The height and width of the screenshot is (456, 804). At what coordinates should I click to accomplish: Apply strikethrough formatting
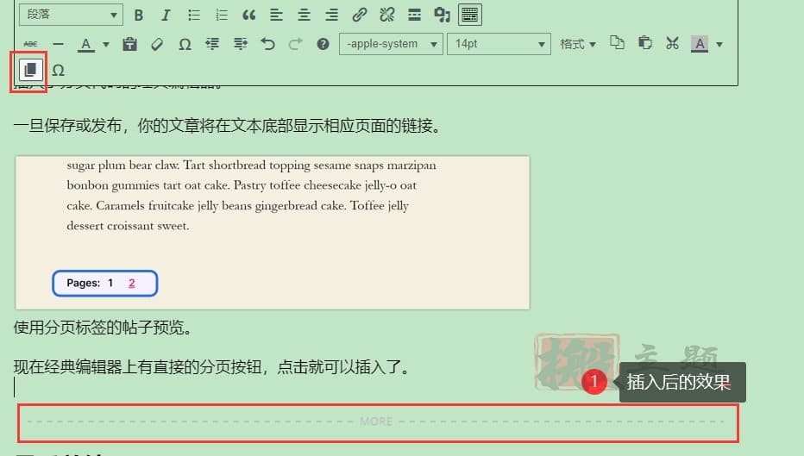tap(31, 44)
